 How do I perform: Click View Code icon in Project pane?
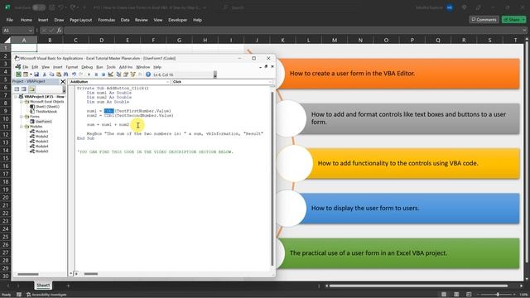[x=17, y=89]
